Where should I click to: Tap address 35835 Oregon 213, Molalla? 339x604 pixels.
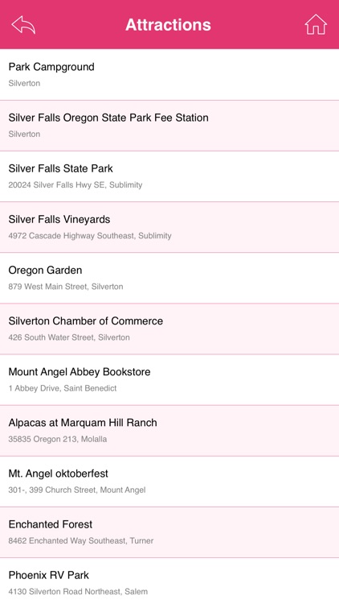(58, 439)
